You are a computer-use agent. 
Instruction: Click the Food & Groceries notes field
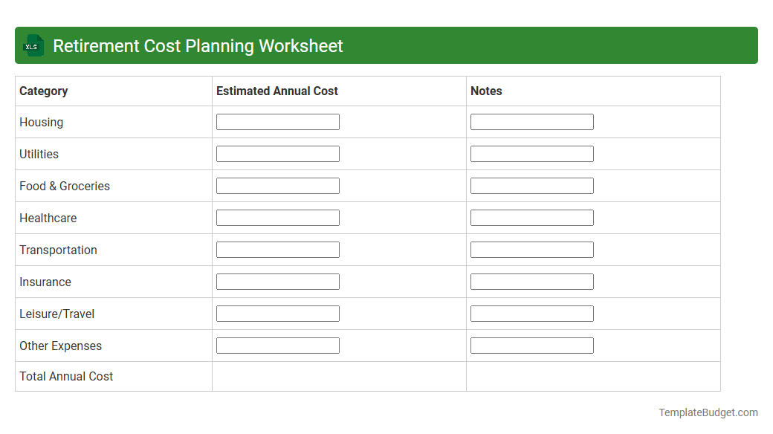pyautogui.click(x=531, y=185)
